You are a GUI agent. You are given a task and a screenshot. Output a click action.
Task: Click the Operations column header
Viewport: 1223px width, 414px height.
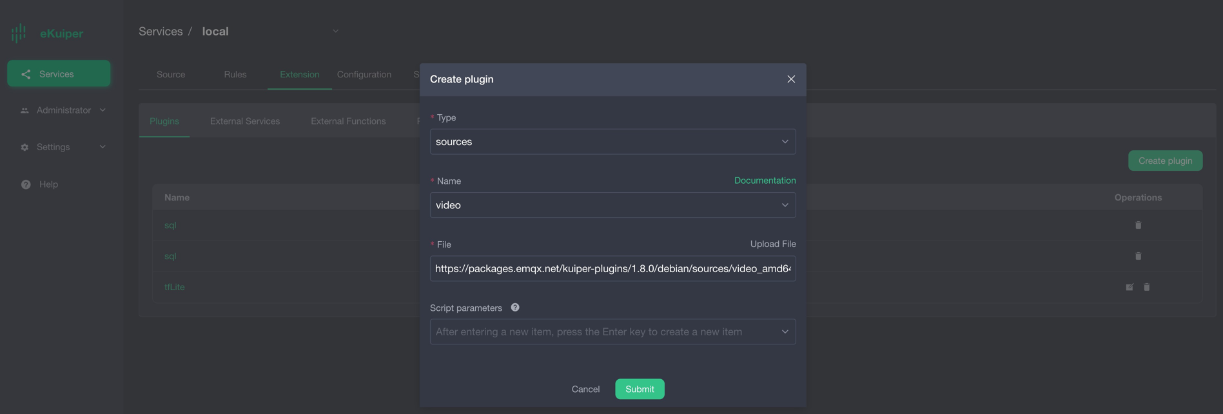coord(1138,197)
